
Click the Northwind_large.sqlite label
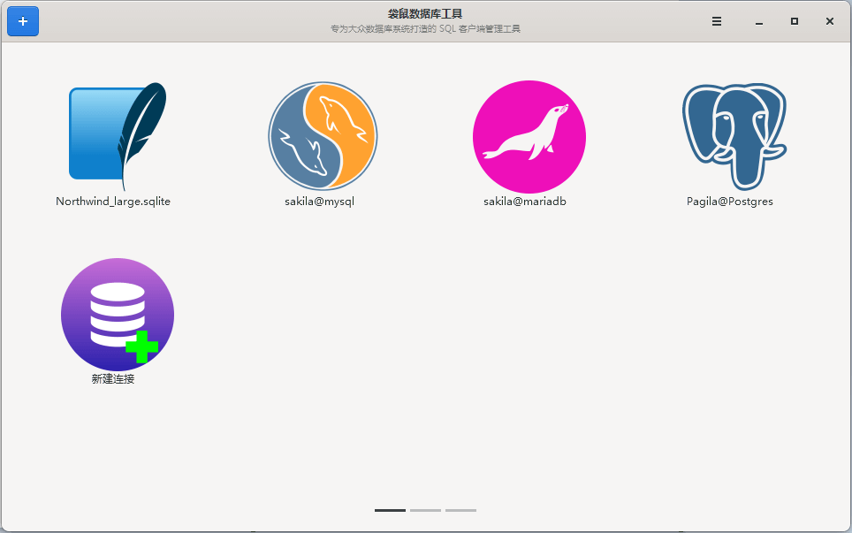click(x=113, y=202)
